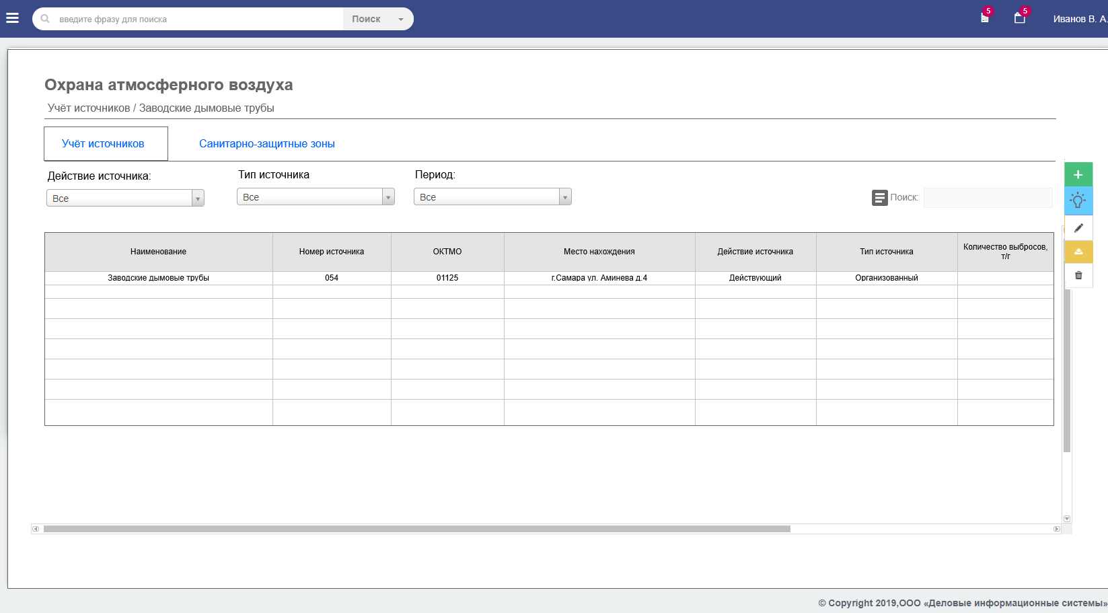This screenshot has width=1108, height=613.
Task: Click the horizontal scrollbar thumb
Action: tap(417, 529)
